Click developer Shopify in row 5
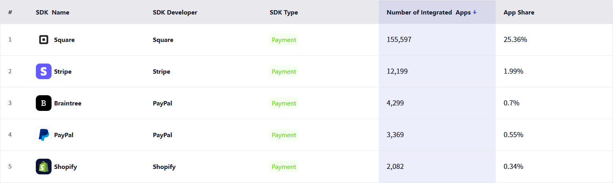Image resolution: width=613 pixels, height=183 pixels. click(x=164, y=167)
